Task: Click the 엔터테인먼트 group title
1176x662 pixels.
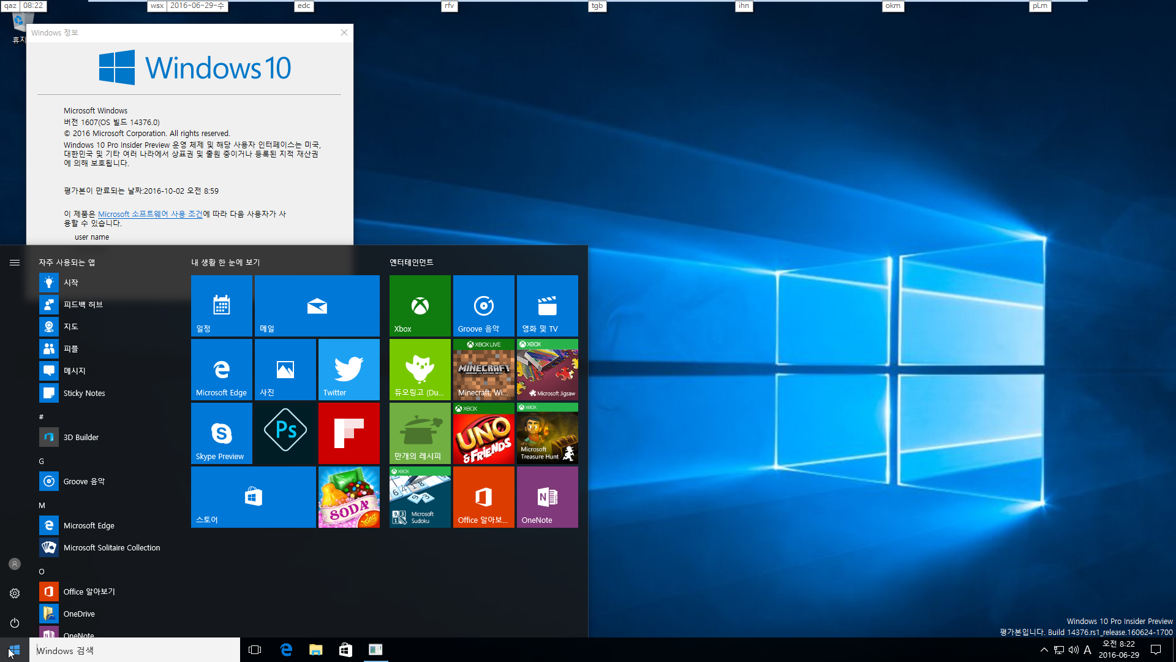Action: point(411,262)
